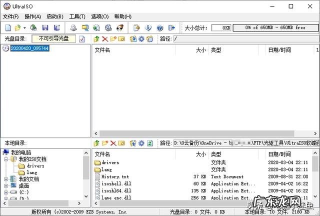The image size is (320, 216).
Task: Select the drivers folder in local file list
Action: click(110, 162)
